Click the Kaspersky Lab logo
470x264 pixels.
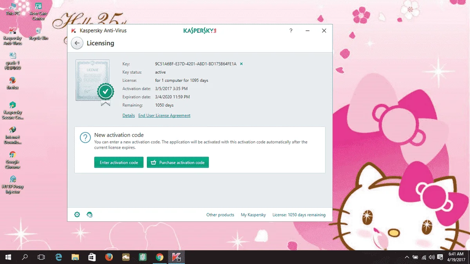[200, 31]
